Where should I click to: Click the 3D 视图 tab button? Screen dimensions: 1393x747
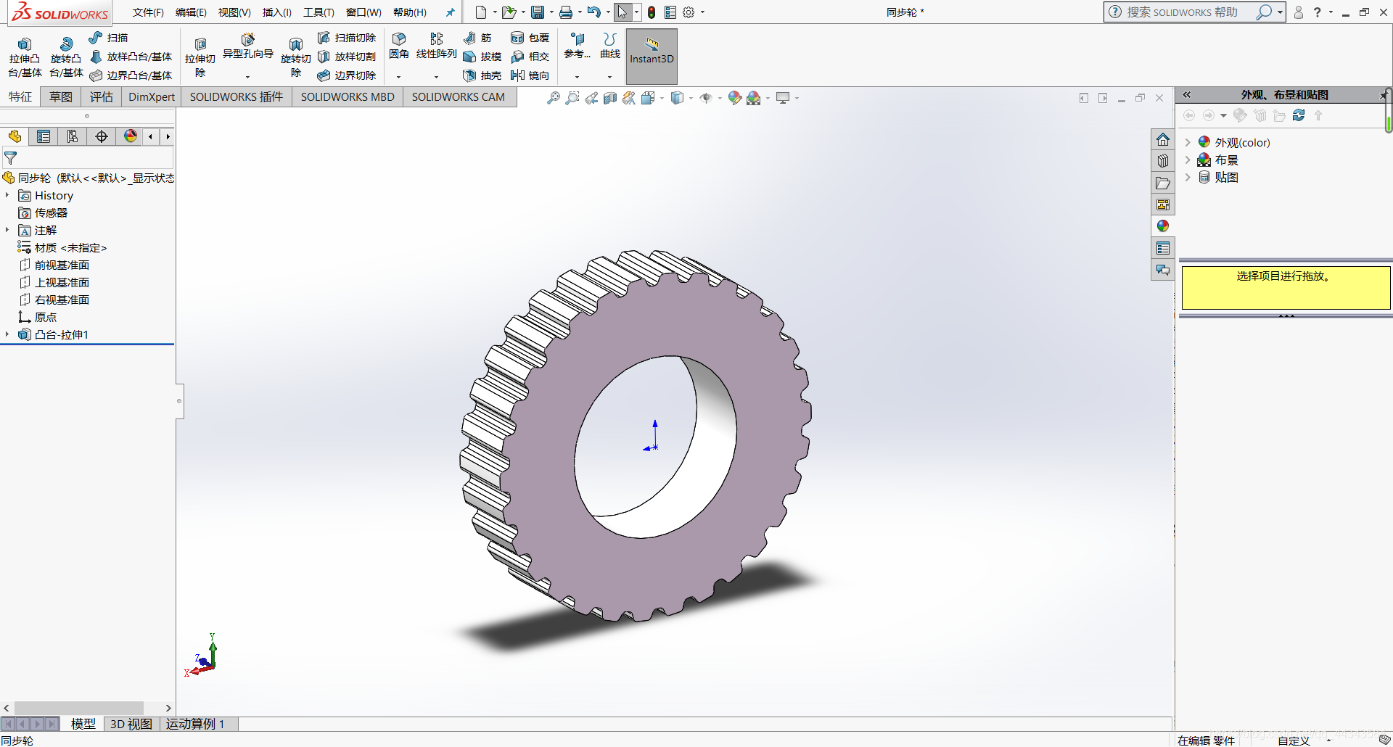tap(131, 724)
